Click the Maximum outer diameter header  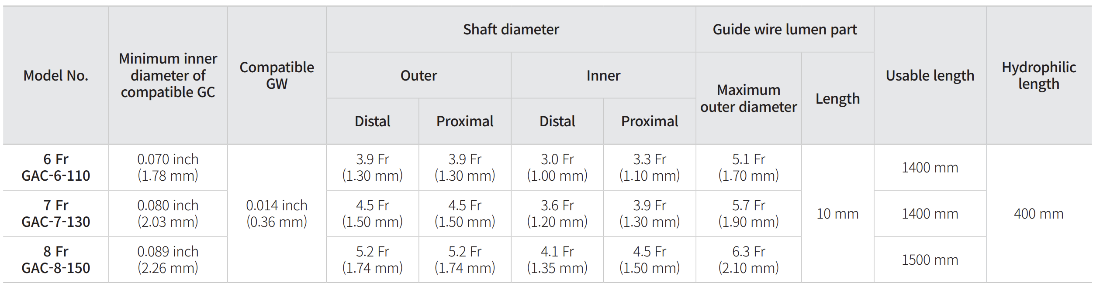748,98
